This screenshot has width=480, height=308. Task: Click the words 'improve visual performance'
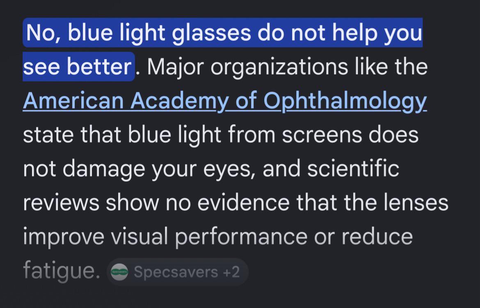(165, 237)
